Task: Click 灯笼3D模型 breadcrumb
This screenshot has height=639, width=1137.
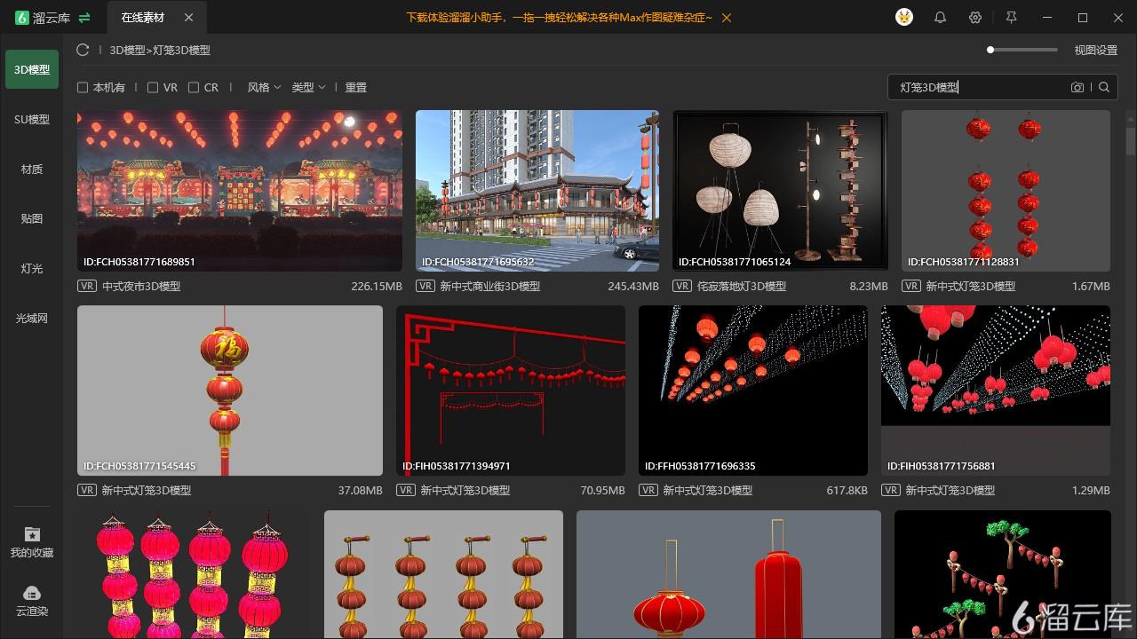Action: 182,51
